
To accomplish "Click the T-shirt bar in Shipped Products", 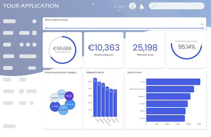I will click(95, 97).
